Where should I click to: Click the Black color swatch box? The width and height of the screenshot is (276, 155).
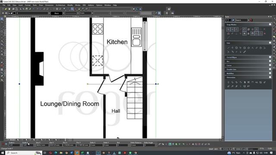click(56, 13)
